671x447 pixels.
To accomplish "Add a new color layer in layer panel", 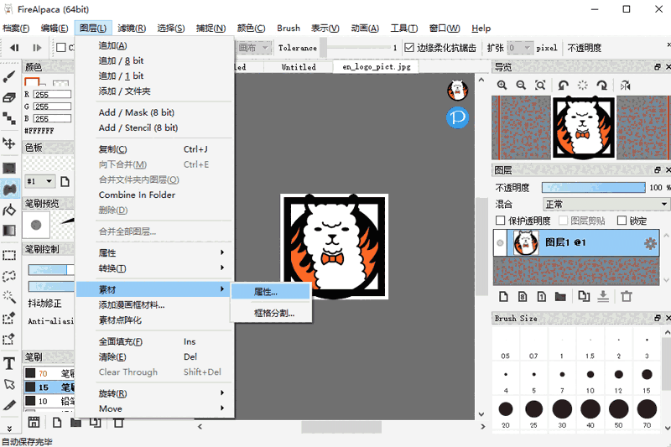I will [x=504, y=296].
